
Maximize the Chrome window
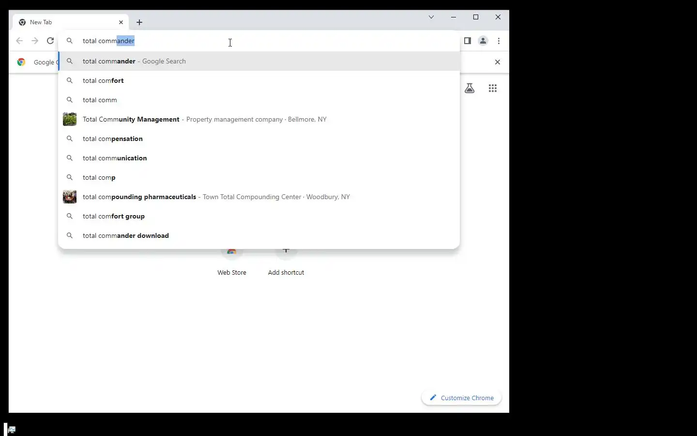[476, 17]
